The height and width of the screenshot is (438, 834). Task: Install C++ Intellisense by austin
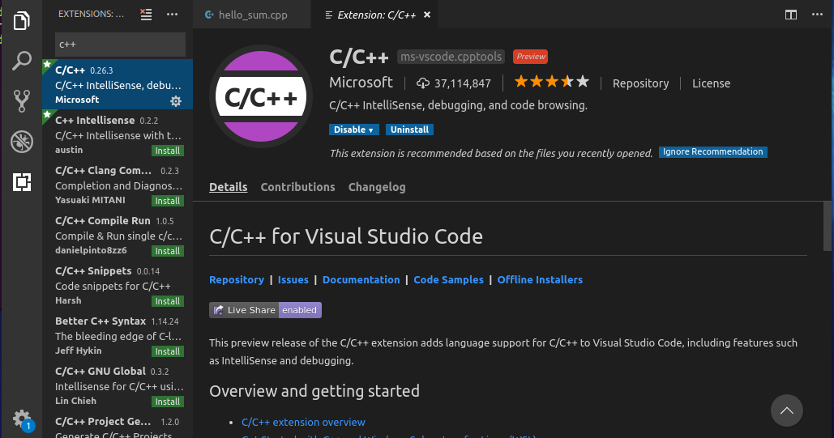pyautogui.click(x=168, y=151)
